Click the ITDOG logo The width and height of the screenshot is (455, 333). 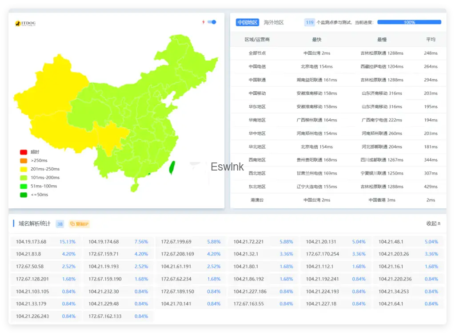coord(25,24)
